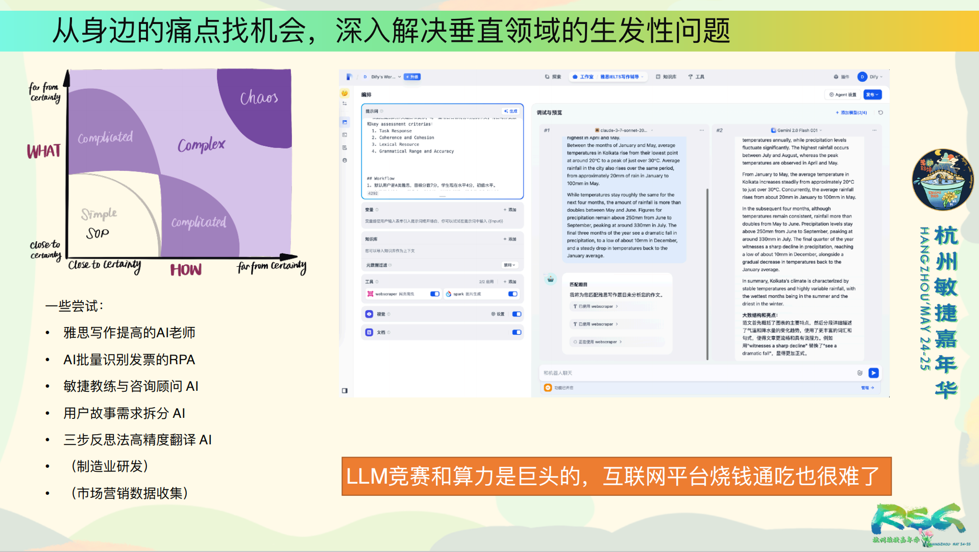The height and width of the screenshot is (552, 979).
Task: Toggle the spark tool switch
Action: point(513,294)
